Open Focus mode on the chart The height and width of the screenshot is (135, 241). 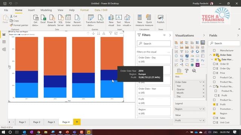pyautogui.click(x=116, y=33)
